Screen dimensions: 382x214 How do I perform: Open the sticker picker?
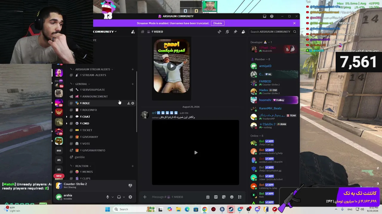tap(224, 197)
